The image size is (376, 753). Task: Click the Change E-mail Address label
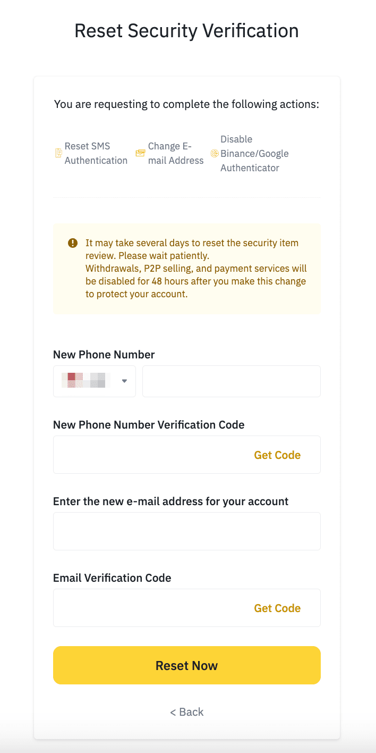click(175, 153)
